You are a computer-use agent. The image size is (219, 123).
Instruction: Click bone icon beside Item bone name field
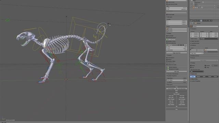coord(167,31)
